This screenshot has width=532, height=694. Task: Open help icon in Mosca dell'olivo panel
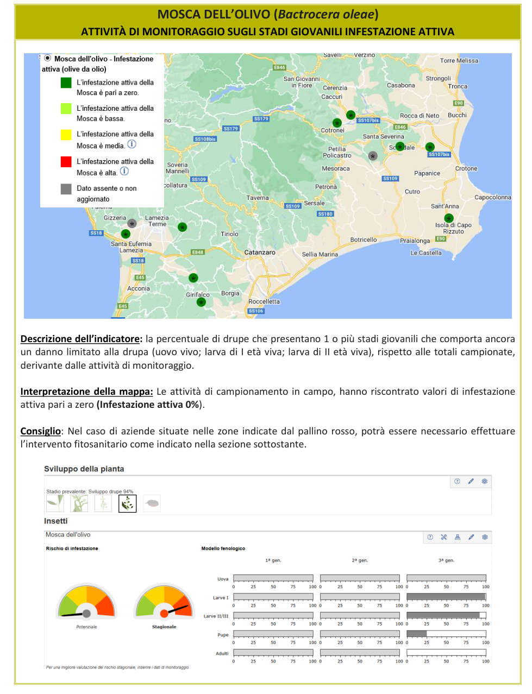click(x=430, y=537)
